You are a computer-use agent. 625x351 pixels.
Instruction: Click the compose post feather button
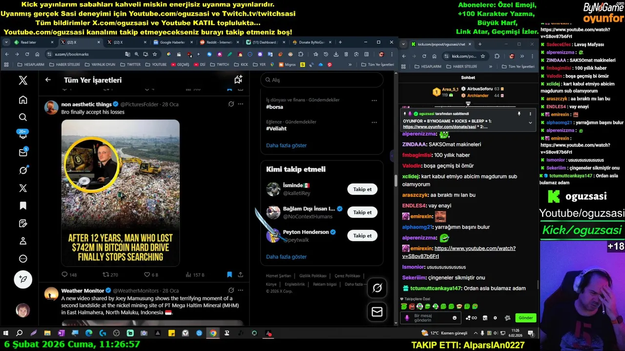tap(23, 279)
